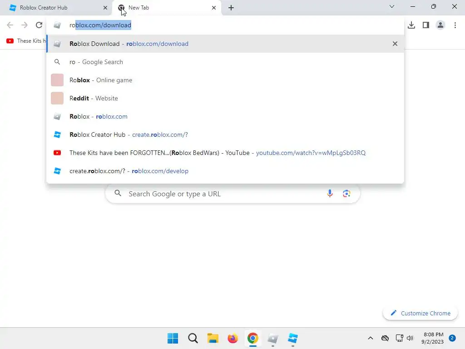Open the Windows Start menu
The image size is (465, 349).
173,338
